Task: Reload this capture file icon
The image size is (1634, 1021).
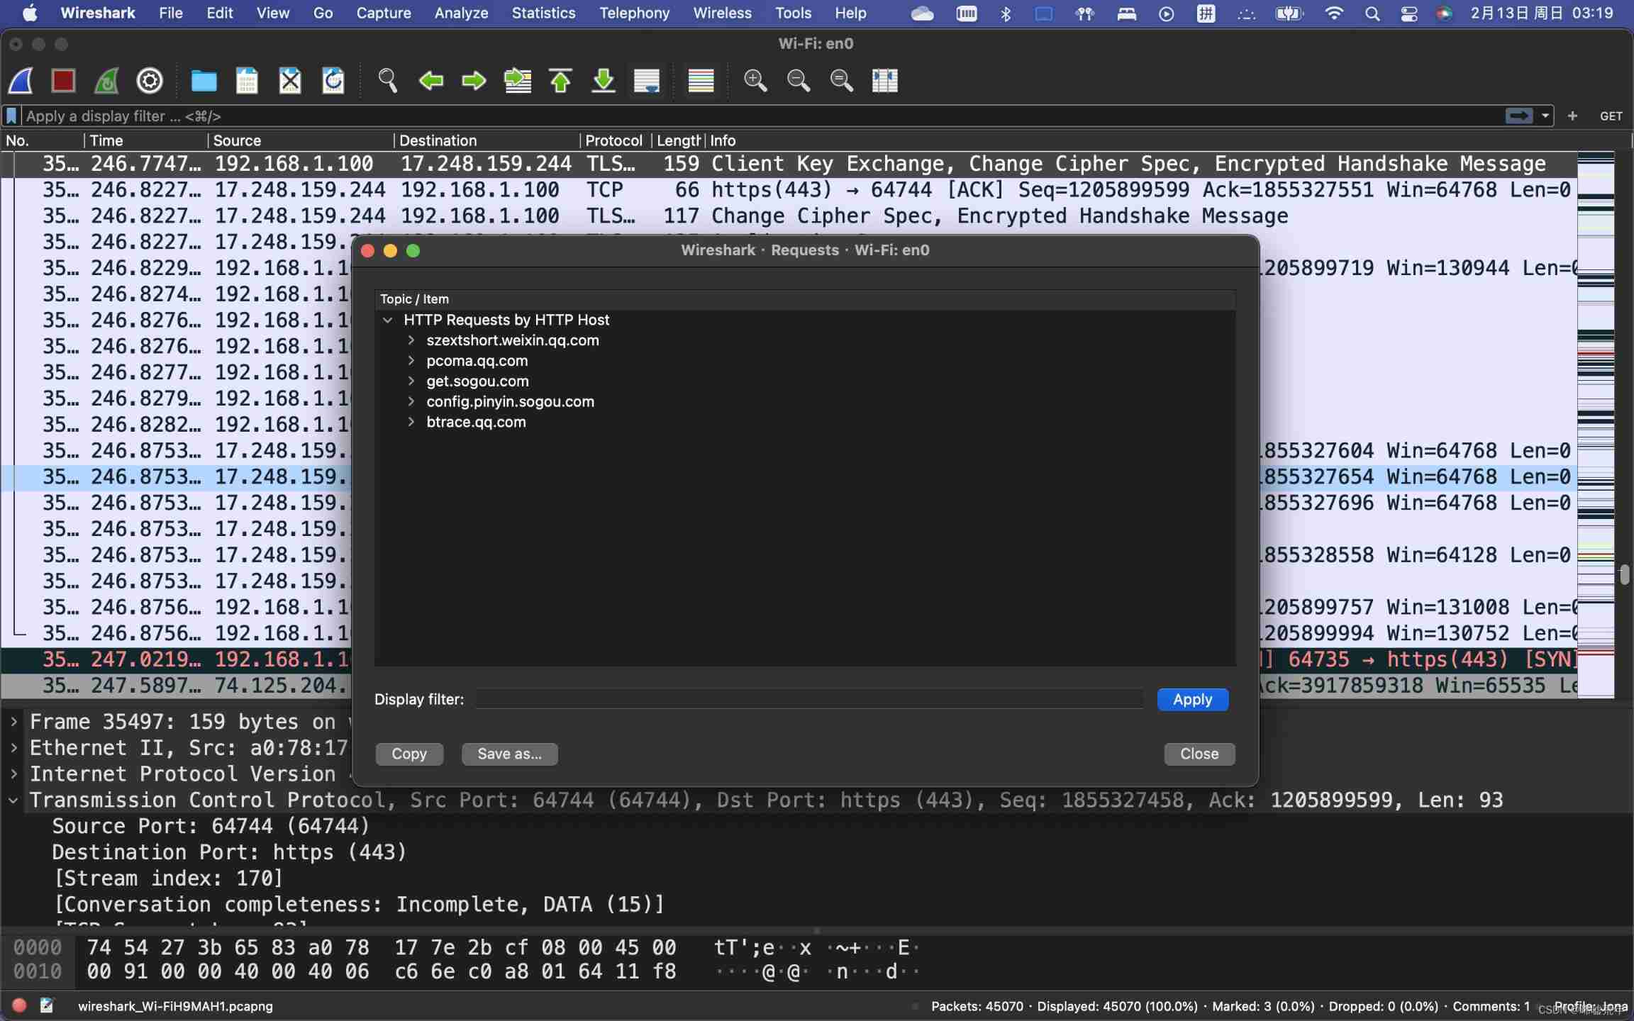Action: coord(333,81)
